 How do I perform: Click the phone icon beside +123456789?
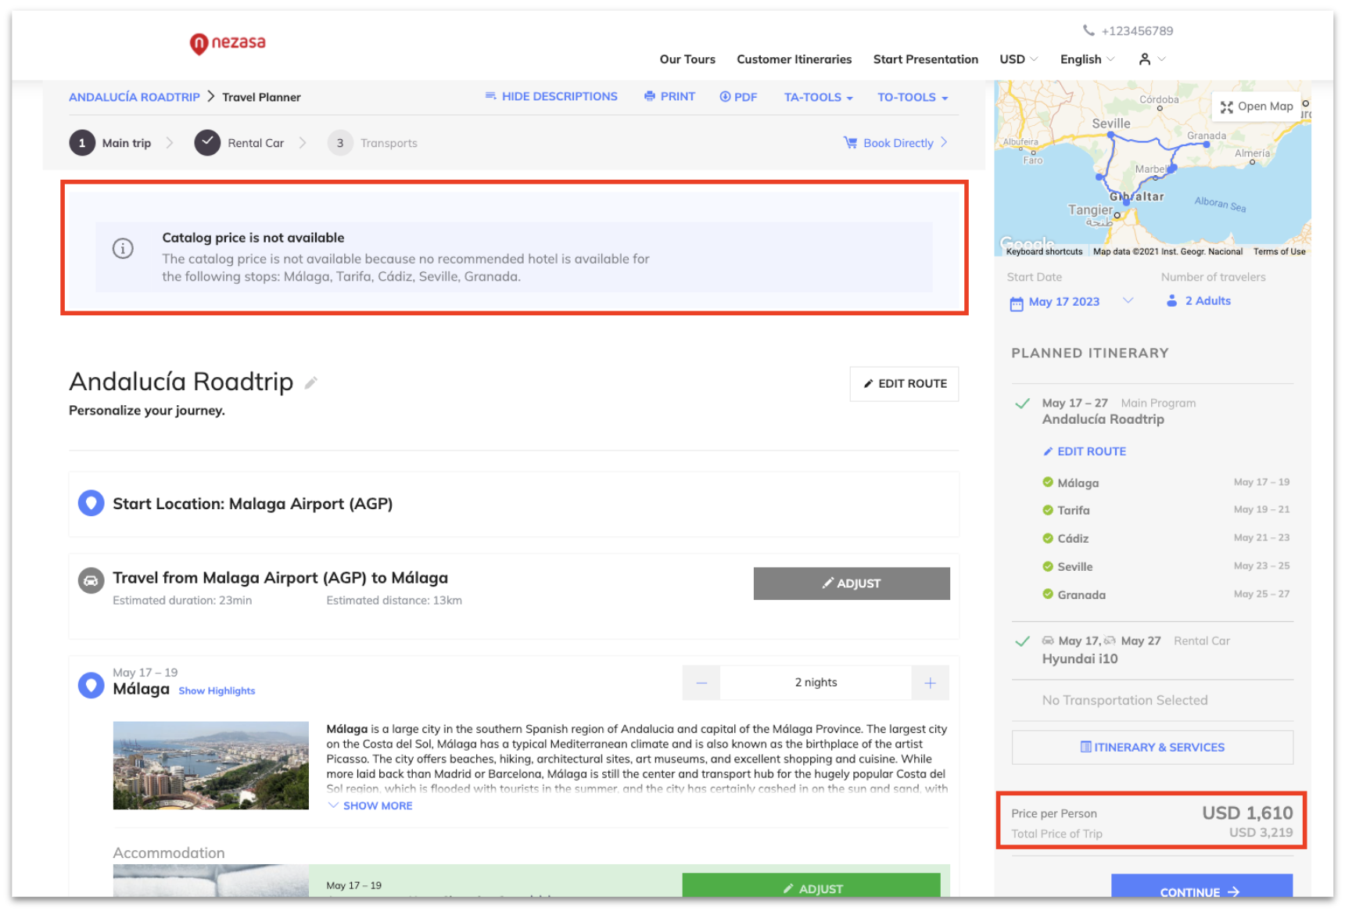click(1089, 30)
